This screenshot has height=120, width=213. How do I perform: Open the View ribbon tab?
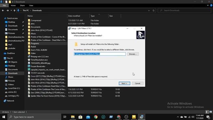[x=31, y=5]
